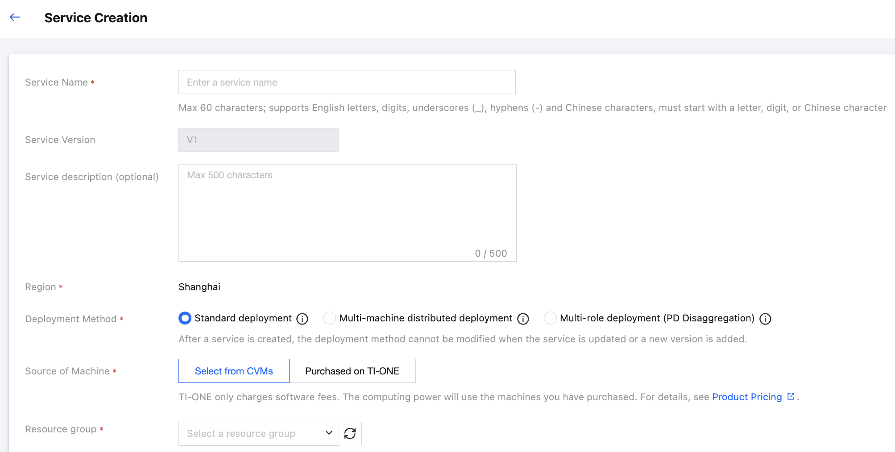The height and width of the screenshot is (452, 895).
Task: Choose Multi-role deployment (PD Disaggregation)
Action: point(550,318)
